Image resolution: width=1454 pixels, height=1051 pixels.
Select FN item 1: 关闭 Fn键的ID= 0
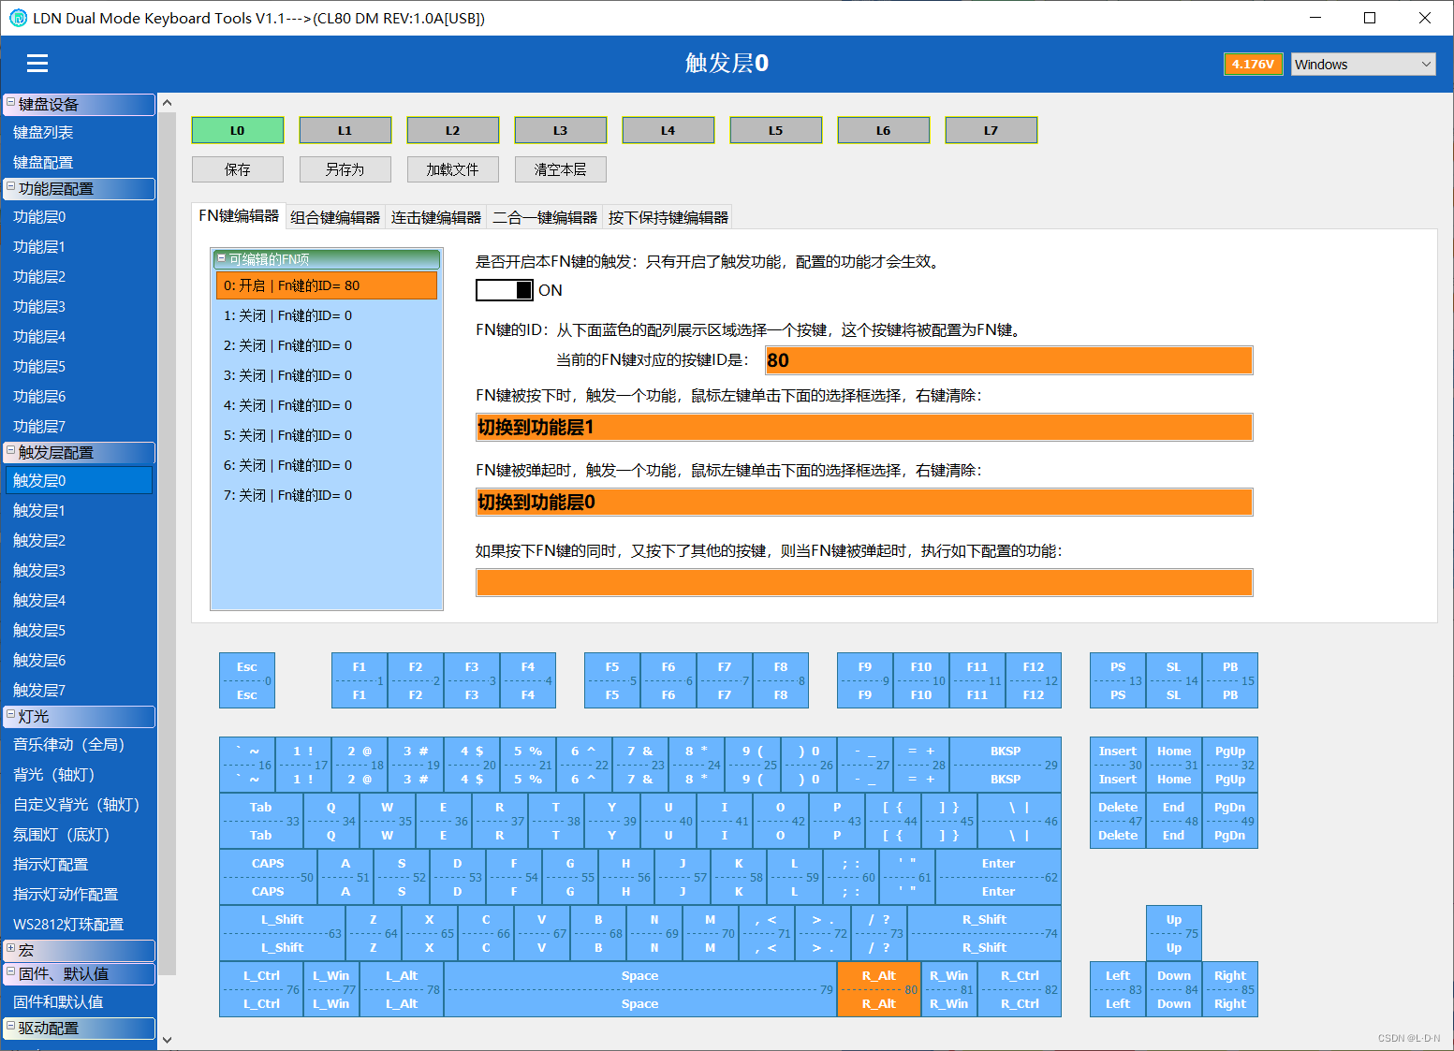point(327,315)
